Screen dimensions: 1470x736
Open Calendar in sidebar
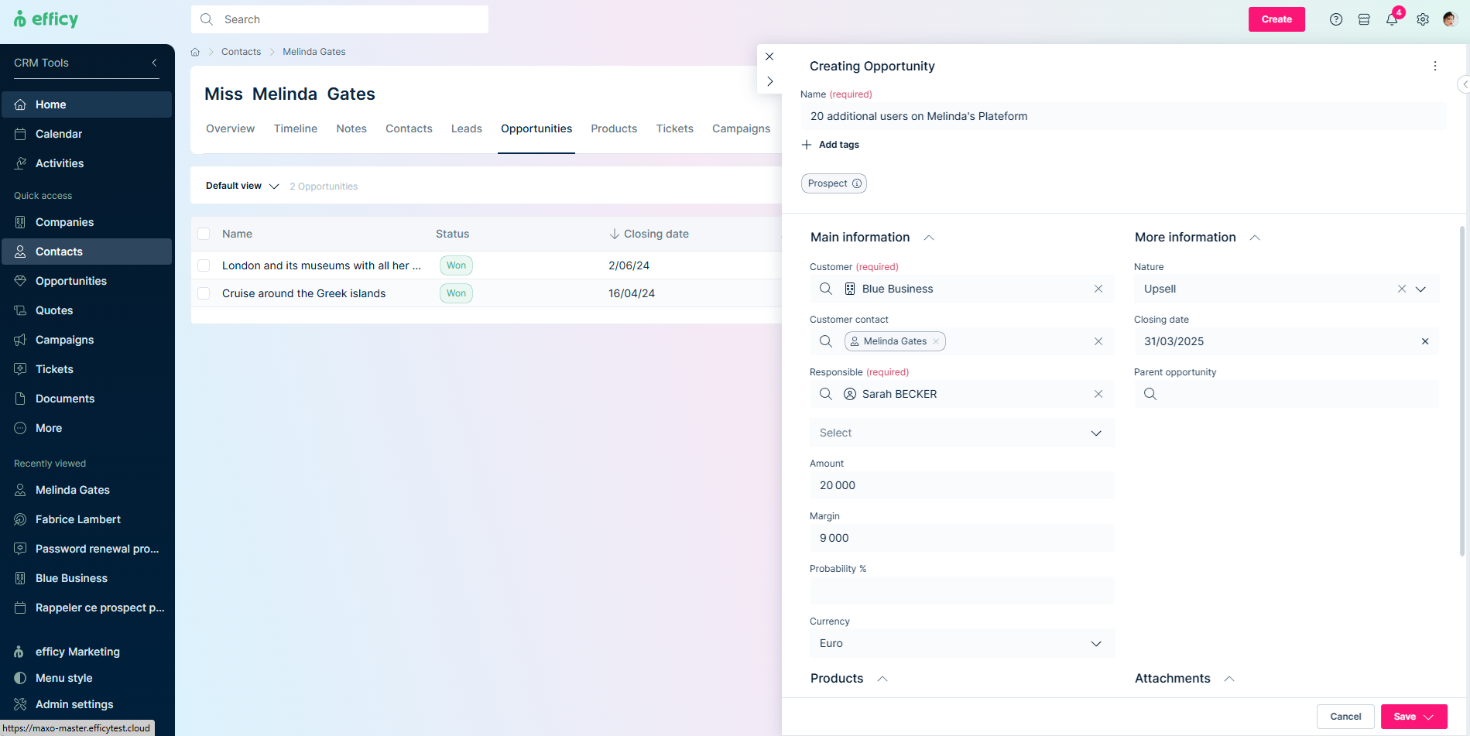tap(87, 134)
